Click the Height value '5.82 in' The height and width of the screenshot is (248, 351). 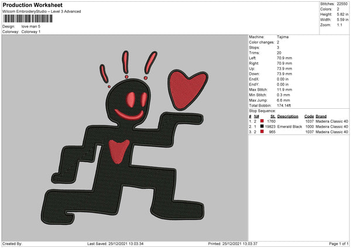pos(342,14)
